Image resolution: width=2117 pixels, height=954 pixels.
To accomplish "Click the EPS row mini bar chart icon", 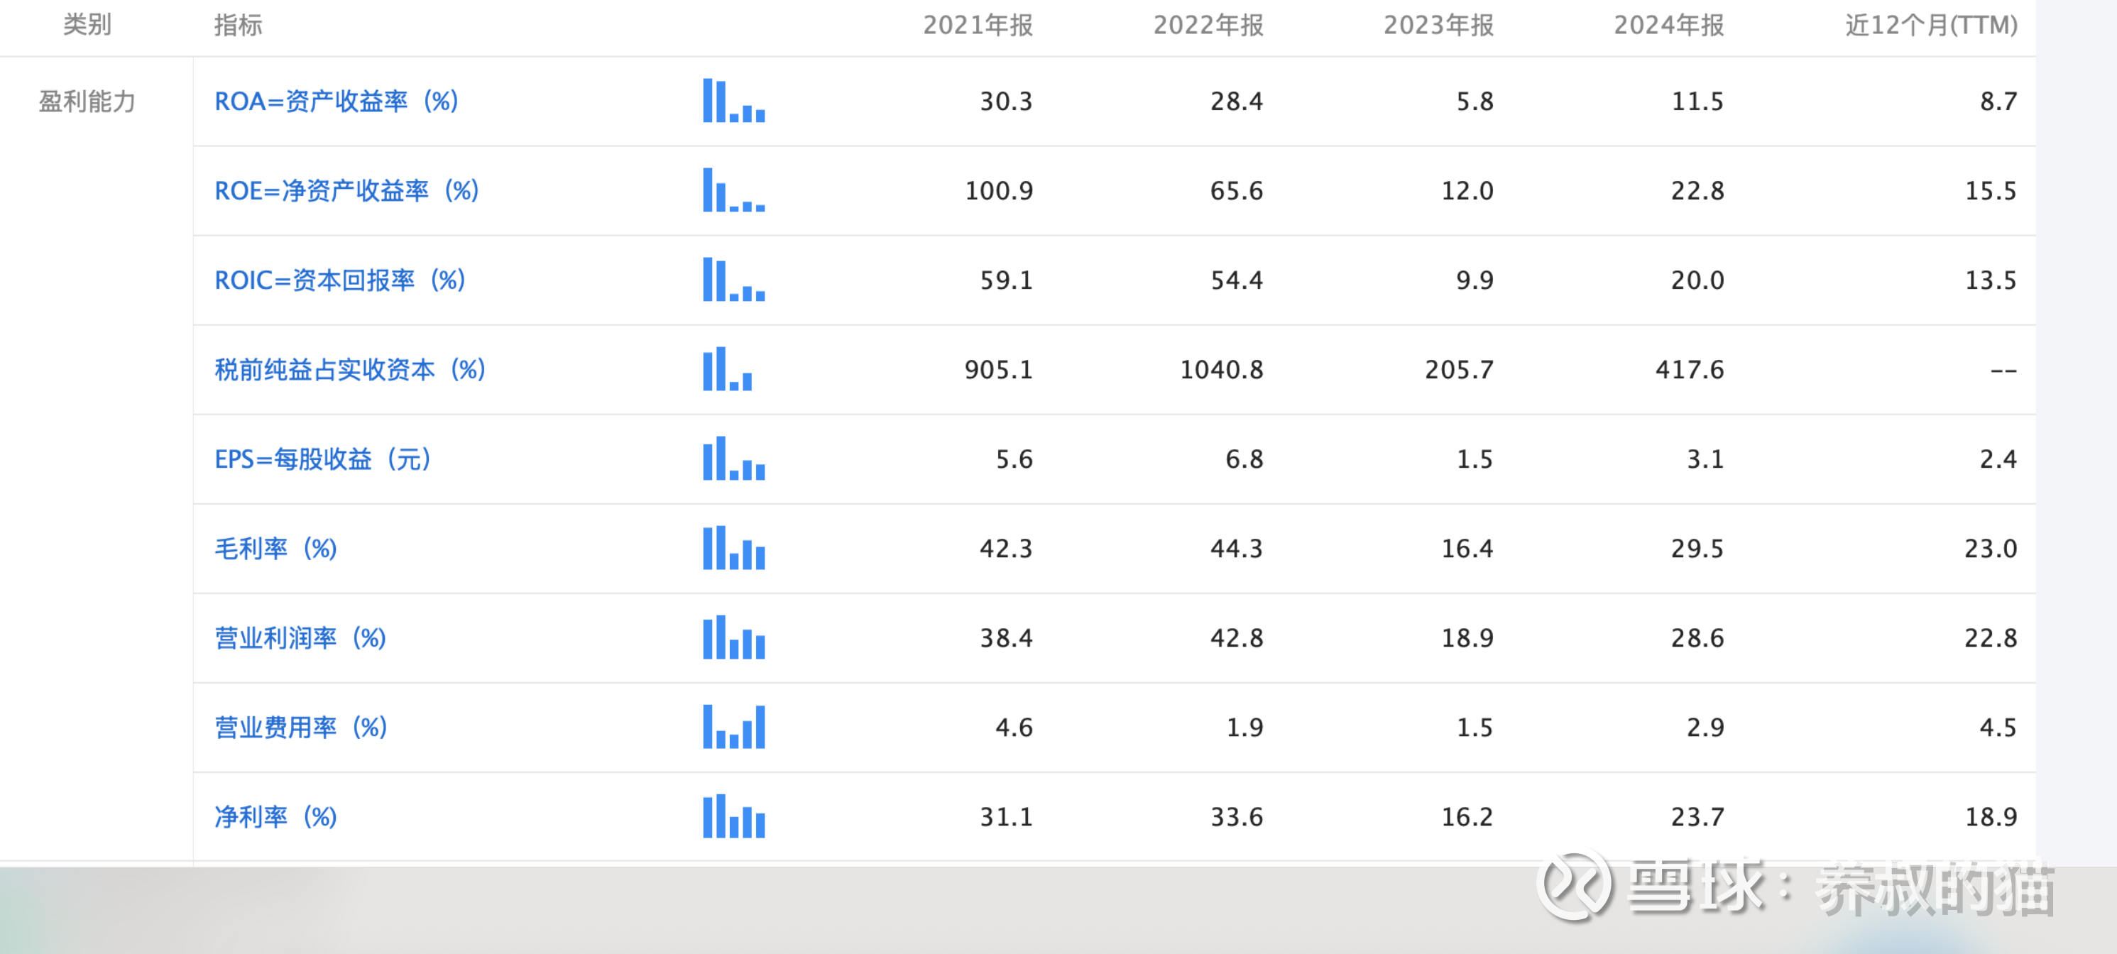I will click(x=733, y=459).
